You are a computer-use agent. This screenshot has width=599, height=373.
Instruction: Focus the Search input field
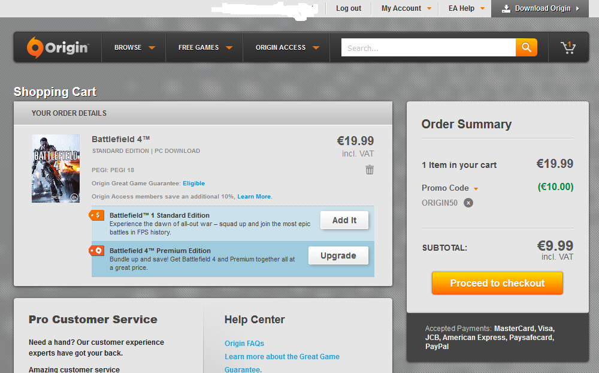coord(428,47)
